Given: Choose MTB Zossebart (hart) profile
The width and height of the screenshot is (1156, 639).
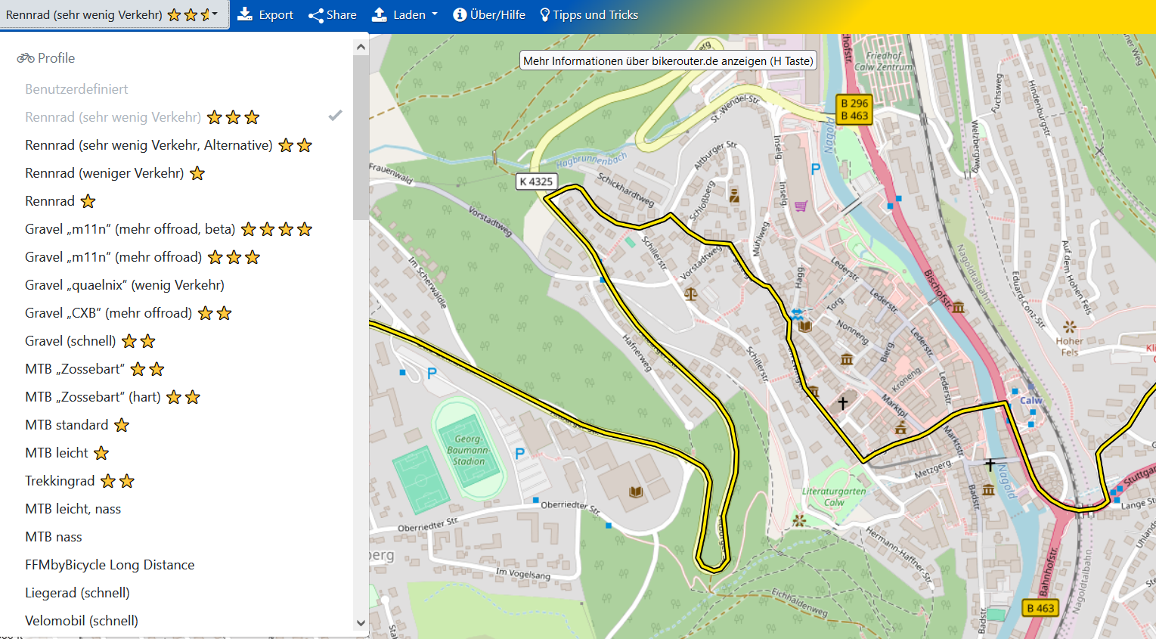Looking at the screenshot, I should (113, 397).
